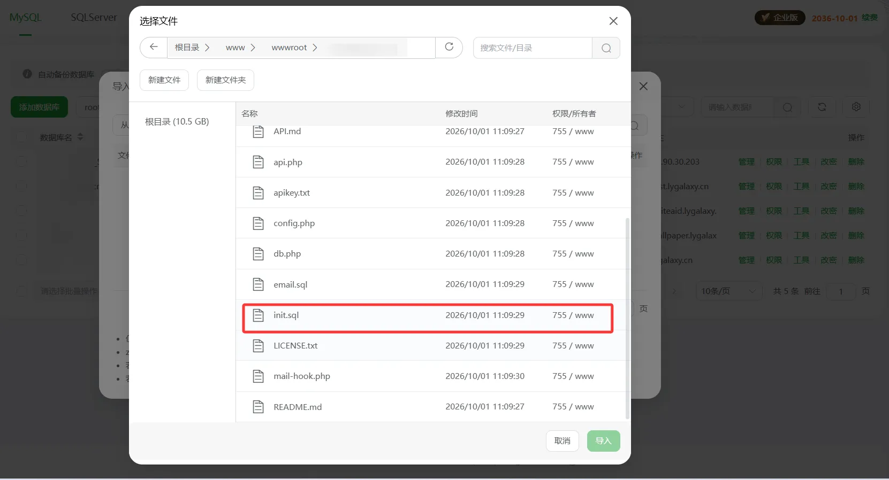
Task: Click the search magnifier icon in file dialog
Action: [606, 48]
